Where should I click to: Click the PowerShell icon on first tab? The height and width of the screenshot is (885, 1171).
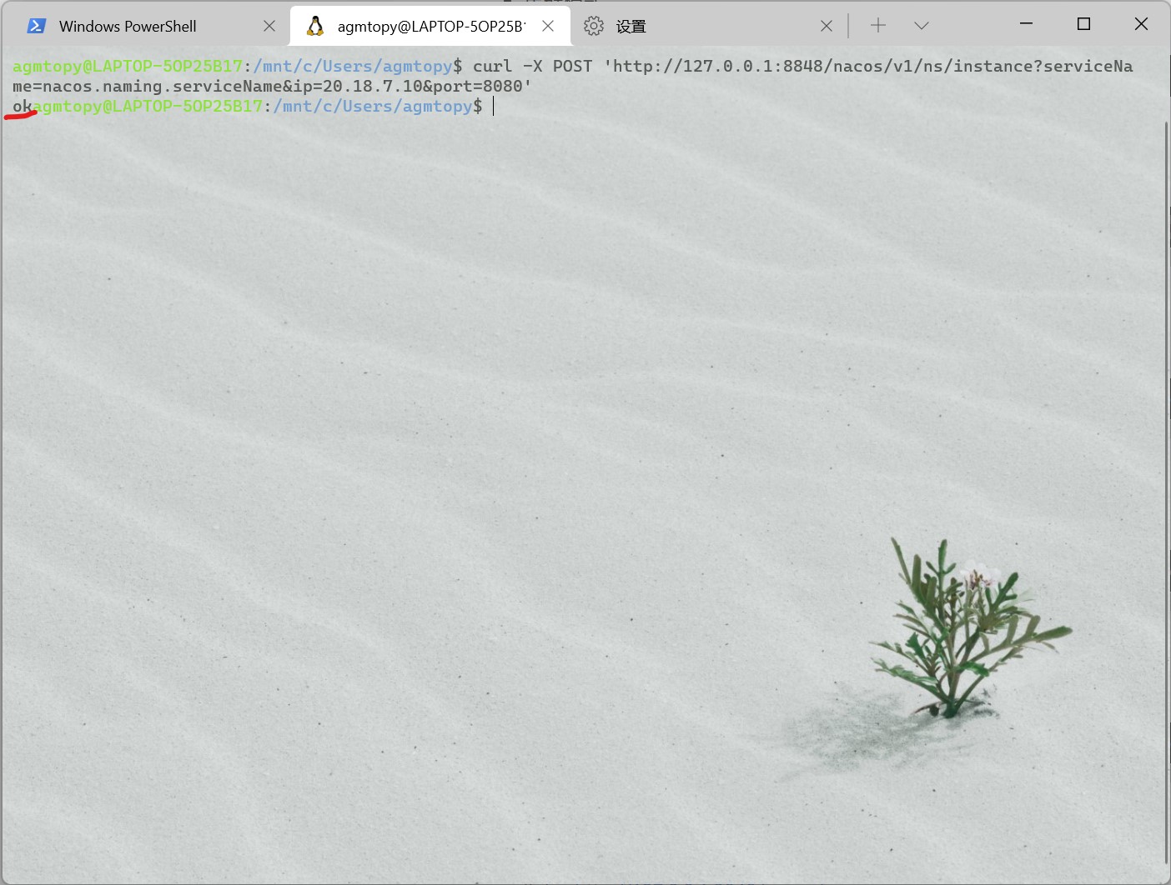click(37, 26)
